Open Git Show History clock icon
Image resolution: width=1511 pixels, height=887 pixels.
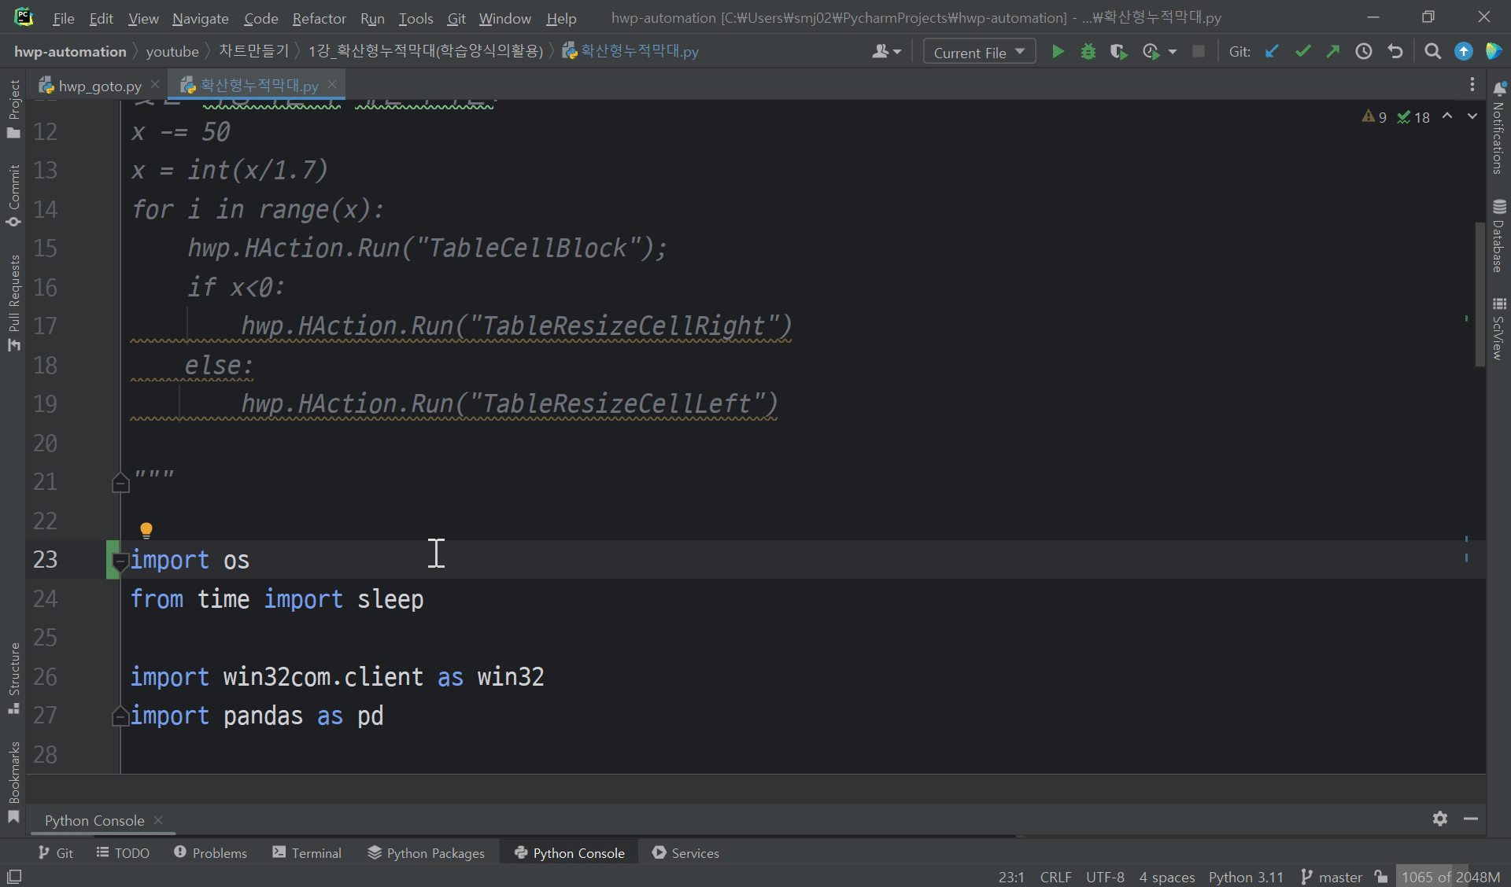[1364, 52]
